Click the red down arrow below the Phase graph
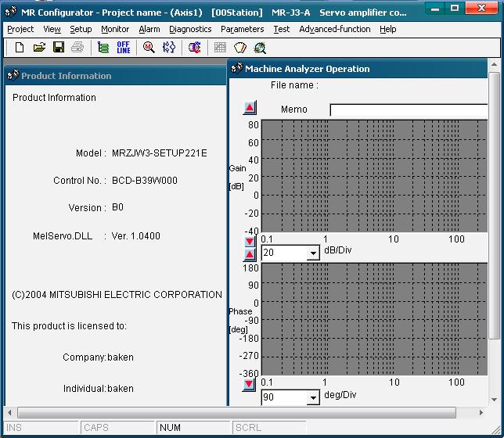Image resolution: width=504 pixels, height=438 pixels. tap(250, 384)
